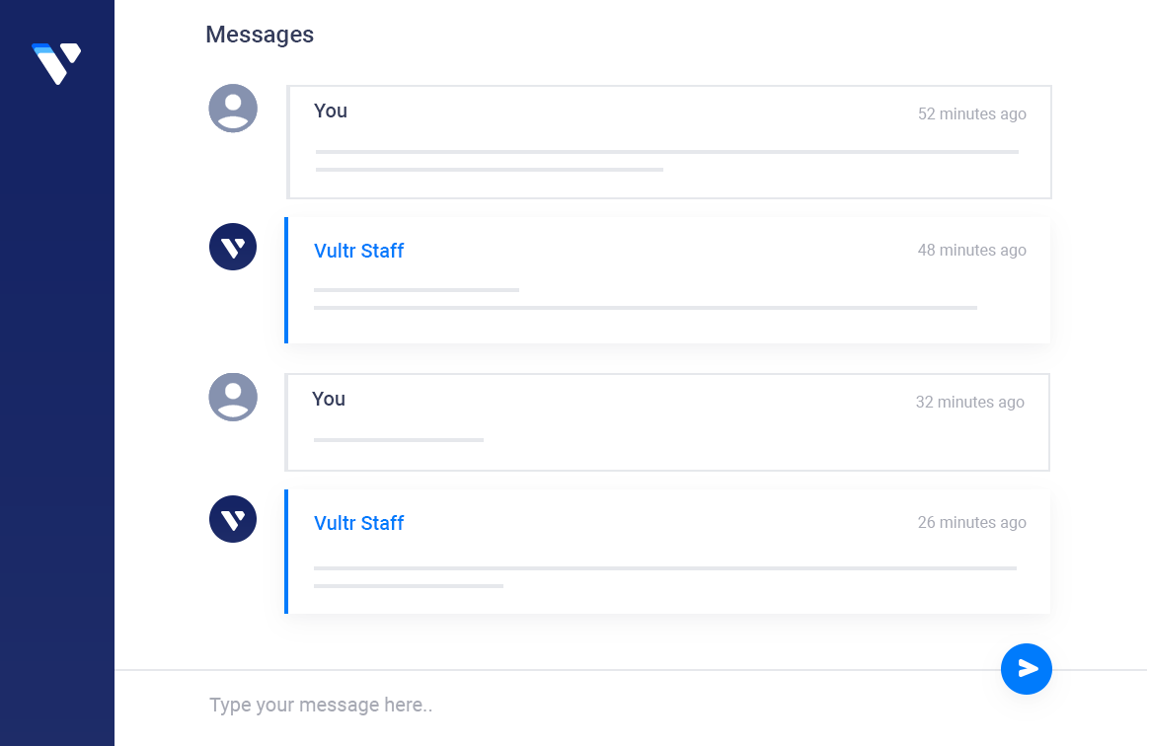Click the "48 minutes ago" timestamp
The image size is (1149, 746).
coord(971,251)
